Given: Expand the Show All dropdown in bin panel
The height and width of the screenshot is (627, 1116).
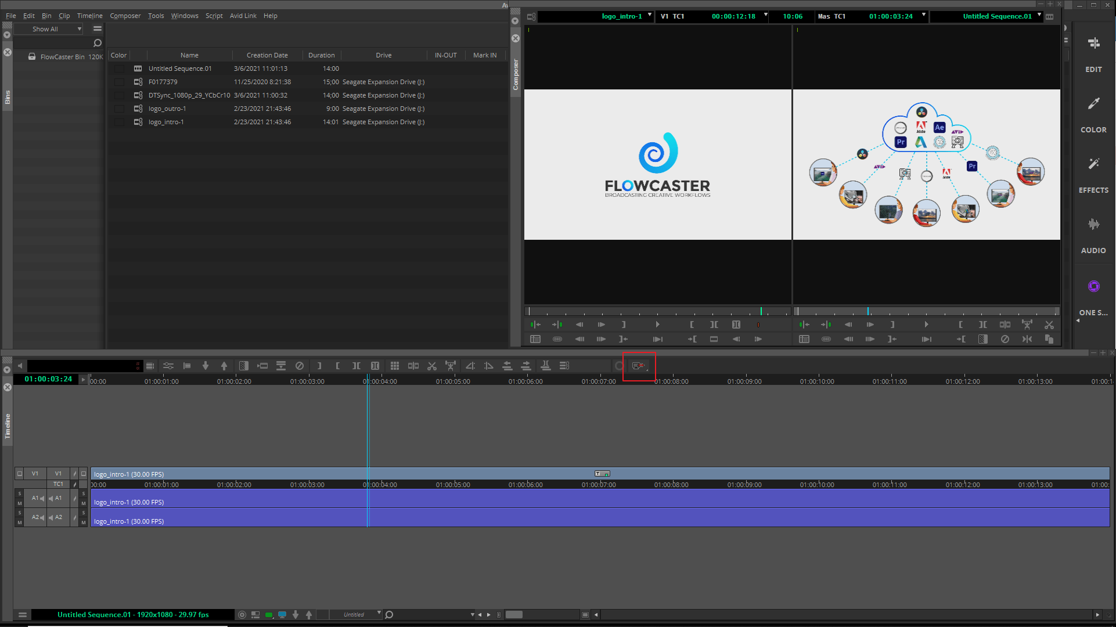Looking at the screenshot, I should [49, 29].
